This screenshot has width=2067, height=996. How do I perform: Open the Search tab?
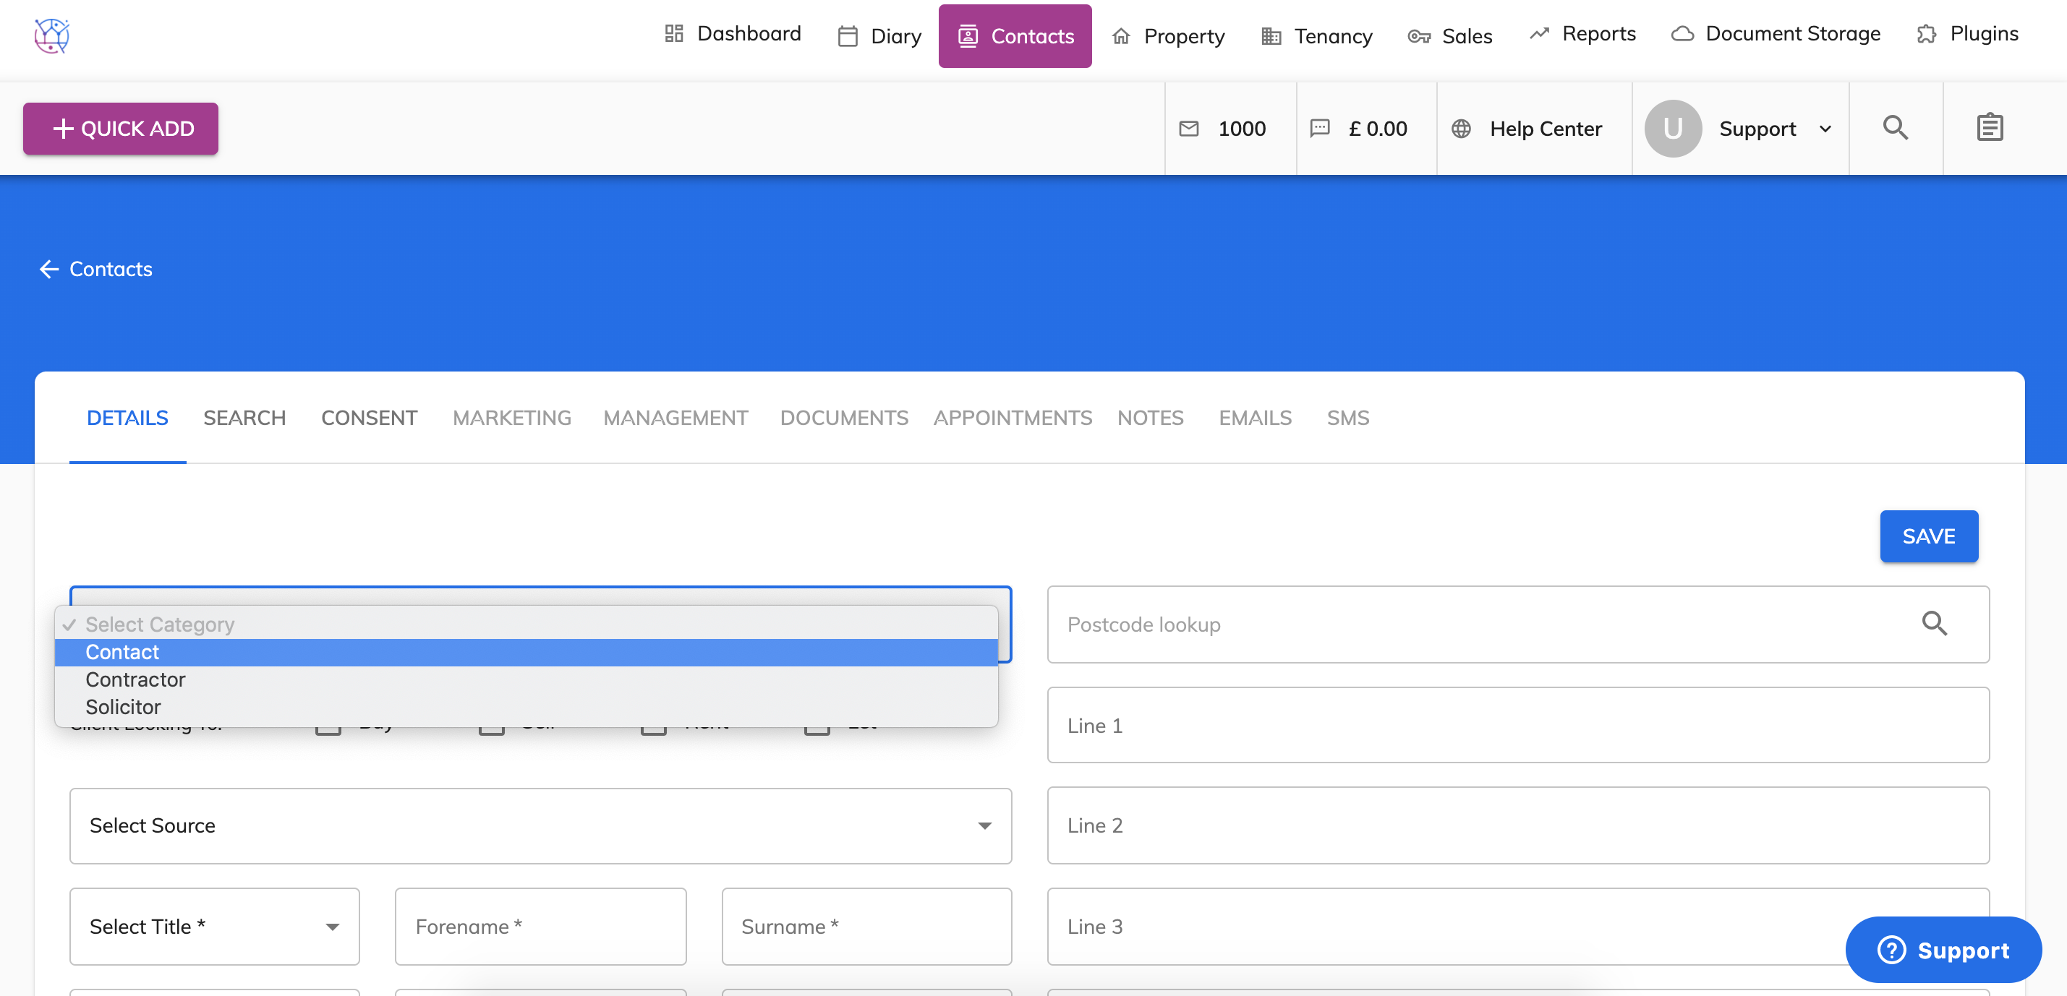point(244,418)
